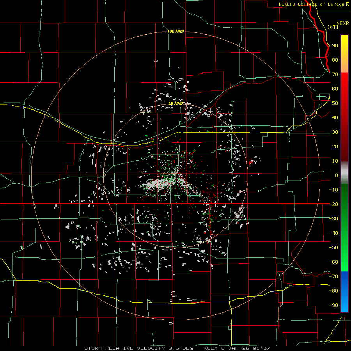The image size is (351, 351).
Task: Click the 60 value on velocity scale
Action: (x=335, y=89)
